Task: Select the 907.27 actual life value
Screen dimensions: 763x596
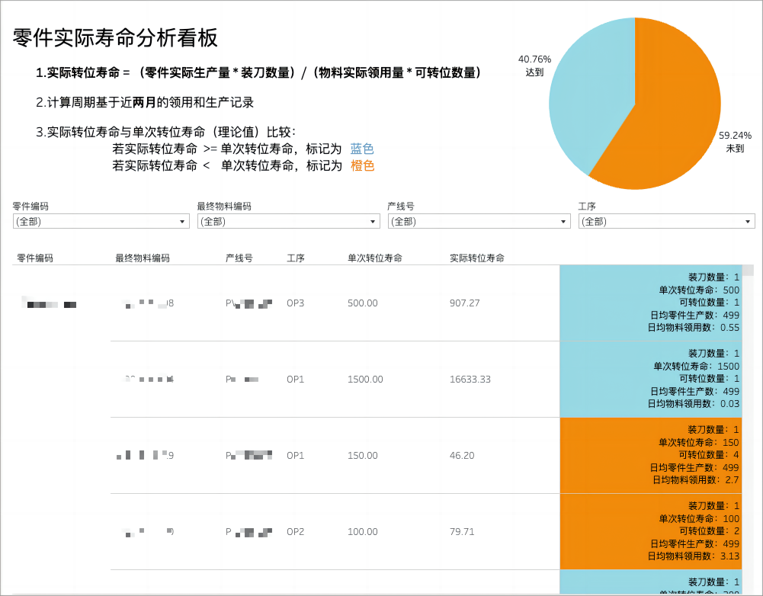Action: point(465,303)
